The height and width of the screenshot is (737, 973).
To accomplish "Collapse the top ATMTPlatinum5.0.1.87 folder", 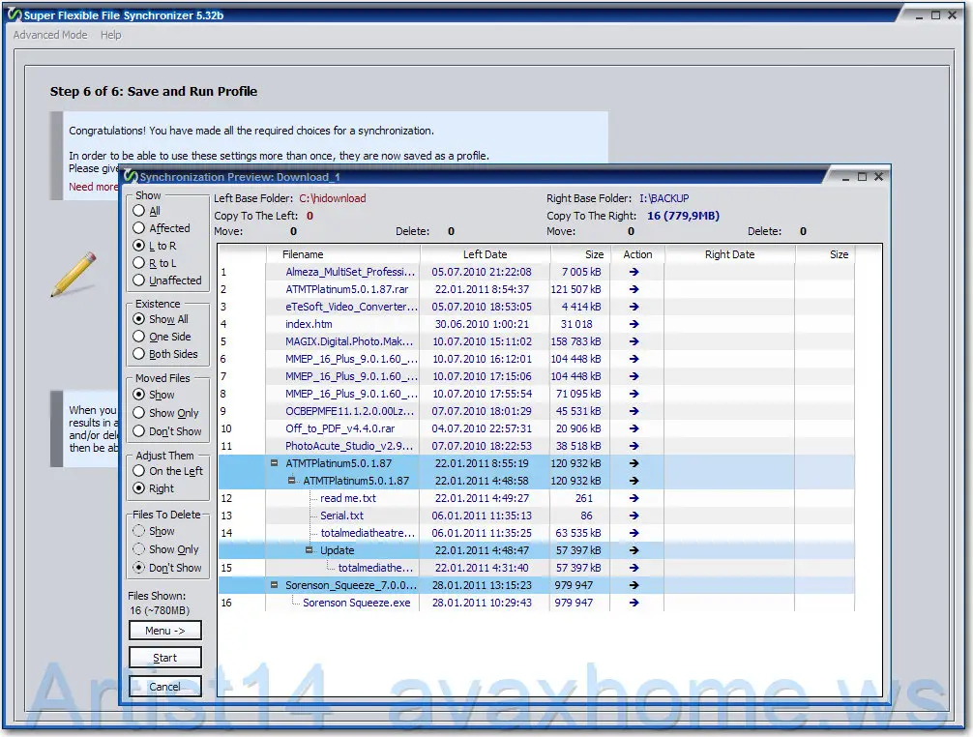I will [275, 462].
